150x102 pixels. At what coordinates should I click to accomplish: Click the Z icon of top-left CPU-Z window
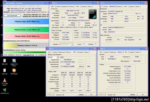(x=50, y=3)
